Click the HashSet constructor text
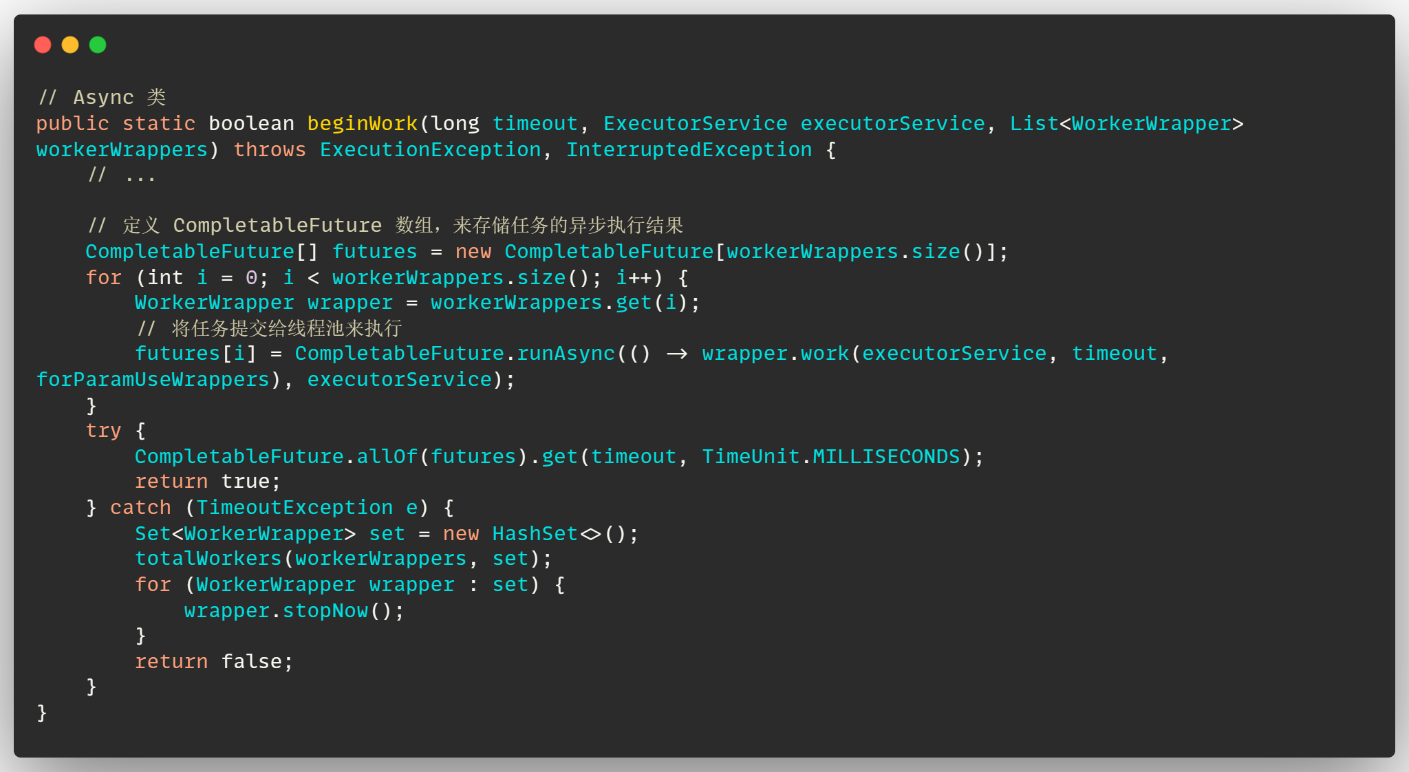The height and width of the screenshot is (772, 1409). [535, 534]
